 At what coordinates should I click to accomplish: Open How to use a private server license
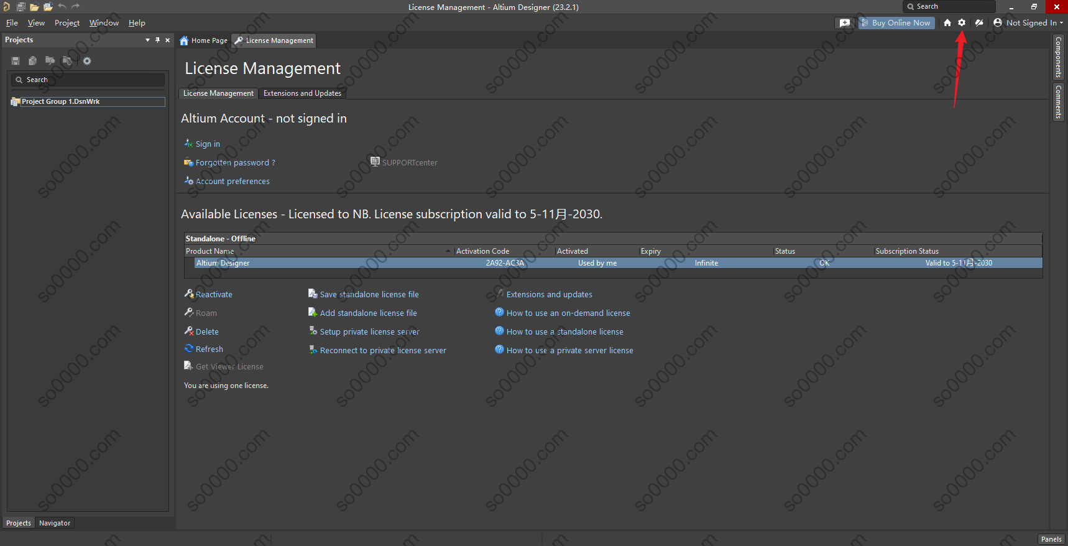pyautogui.click(x=570, y=350)
